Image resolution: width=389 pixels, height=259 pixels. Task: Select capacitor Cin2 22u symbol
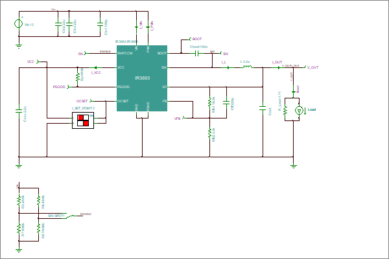pos(58,24)
